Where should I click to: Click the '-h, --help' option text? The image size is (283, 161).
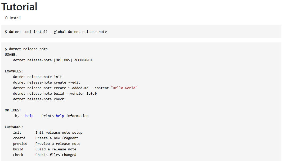(23, 116)
